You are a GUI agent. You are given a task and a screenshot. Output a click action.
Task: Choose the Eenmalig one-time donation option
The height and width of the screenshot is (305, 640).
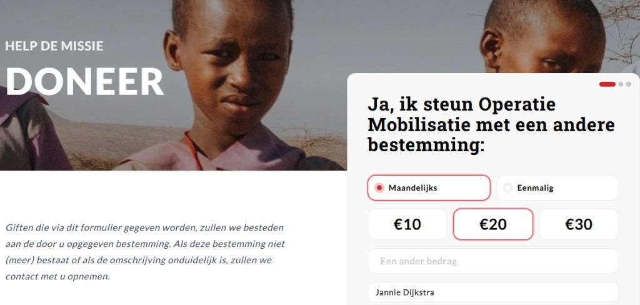tap(557, 188)
